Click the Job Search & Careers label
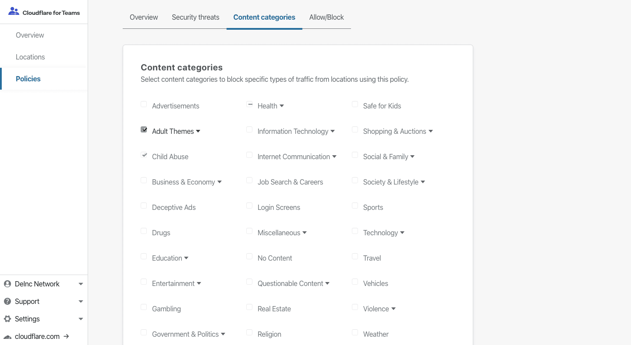 click(x=290, y=182)
